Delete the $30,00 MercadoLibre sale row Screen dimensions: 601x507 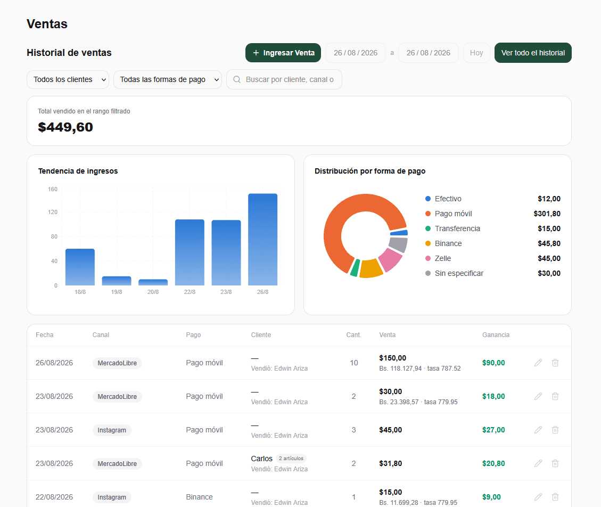[555, 396]
